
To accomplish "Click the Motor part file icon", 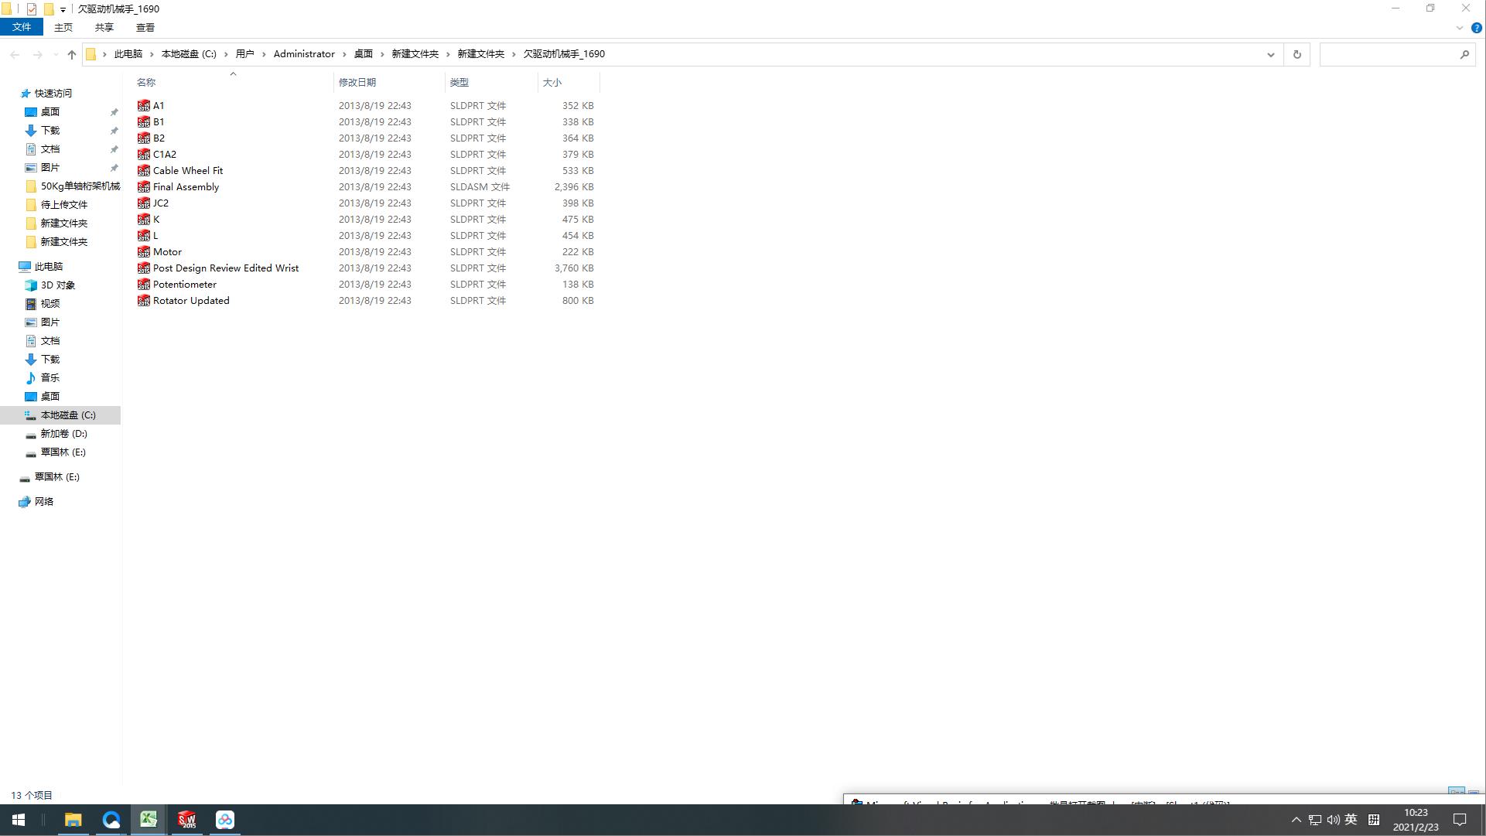I will (x=143, y=252).
